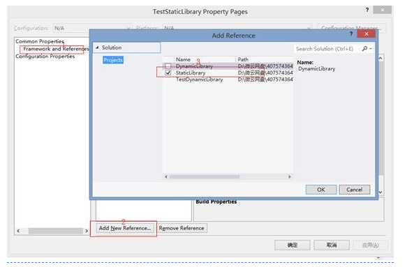Open the search options dropdown arrow
This screenshot has width=414, height=267.
point(371,49)
